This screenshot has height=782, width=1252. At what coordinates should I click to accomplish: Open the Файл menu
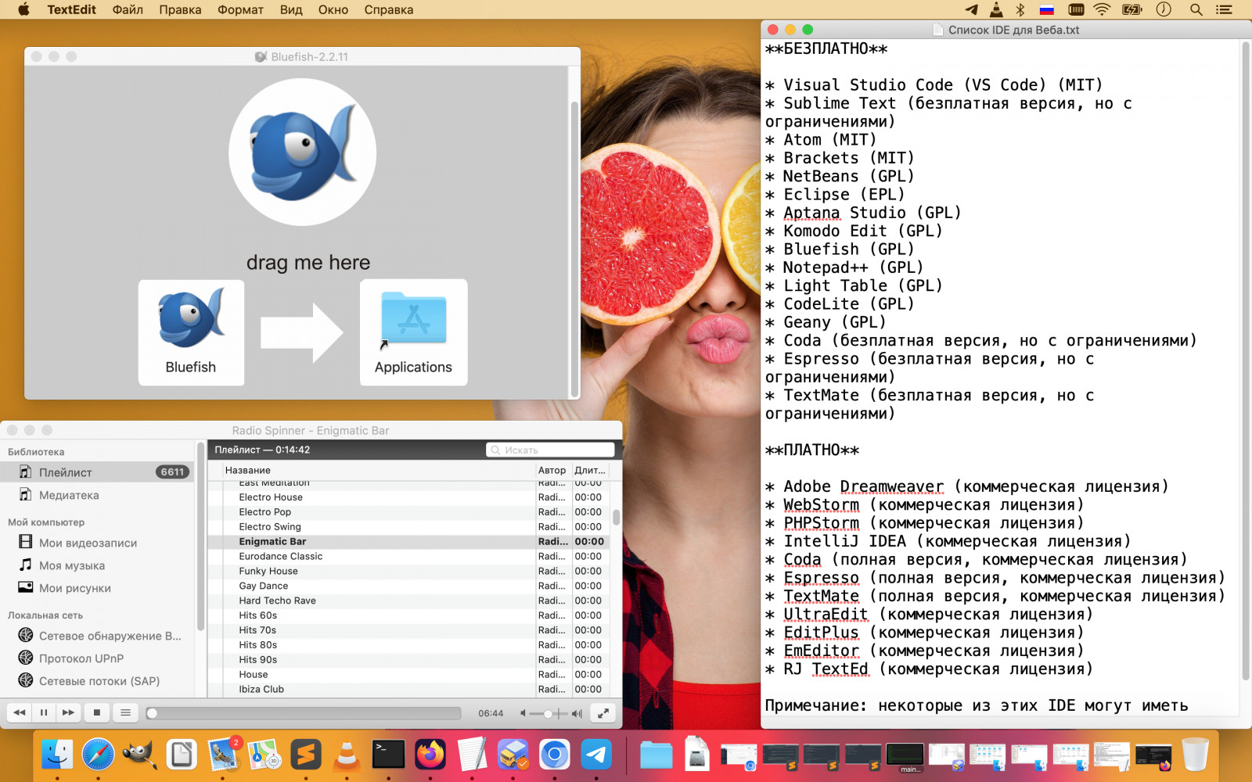pos(128,9)
